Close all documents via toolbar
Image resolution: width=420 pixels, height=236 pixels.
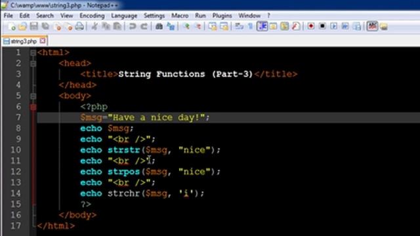68,26
